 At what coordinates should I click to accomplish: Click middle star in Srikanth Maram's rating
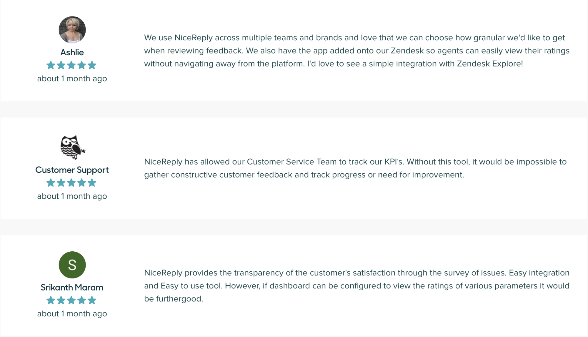pyautogui.click(x=71, y=300)
